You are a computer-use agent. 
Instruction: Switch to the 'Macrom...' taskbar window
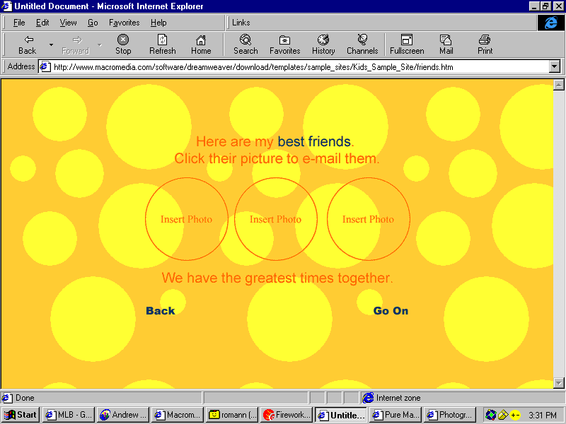178,415
